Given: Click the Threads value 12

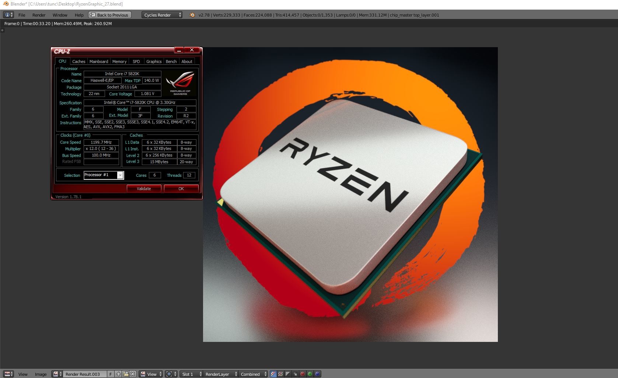Looking at the screenshot, I should [189, 175].
